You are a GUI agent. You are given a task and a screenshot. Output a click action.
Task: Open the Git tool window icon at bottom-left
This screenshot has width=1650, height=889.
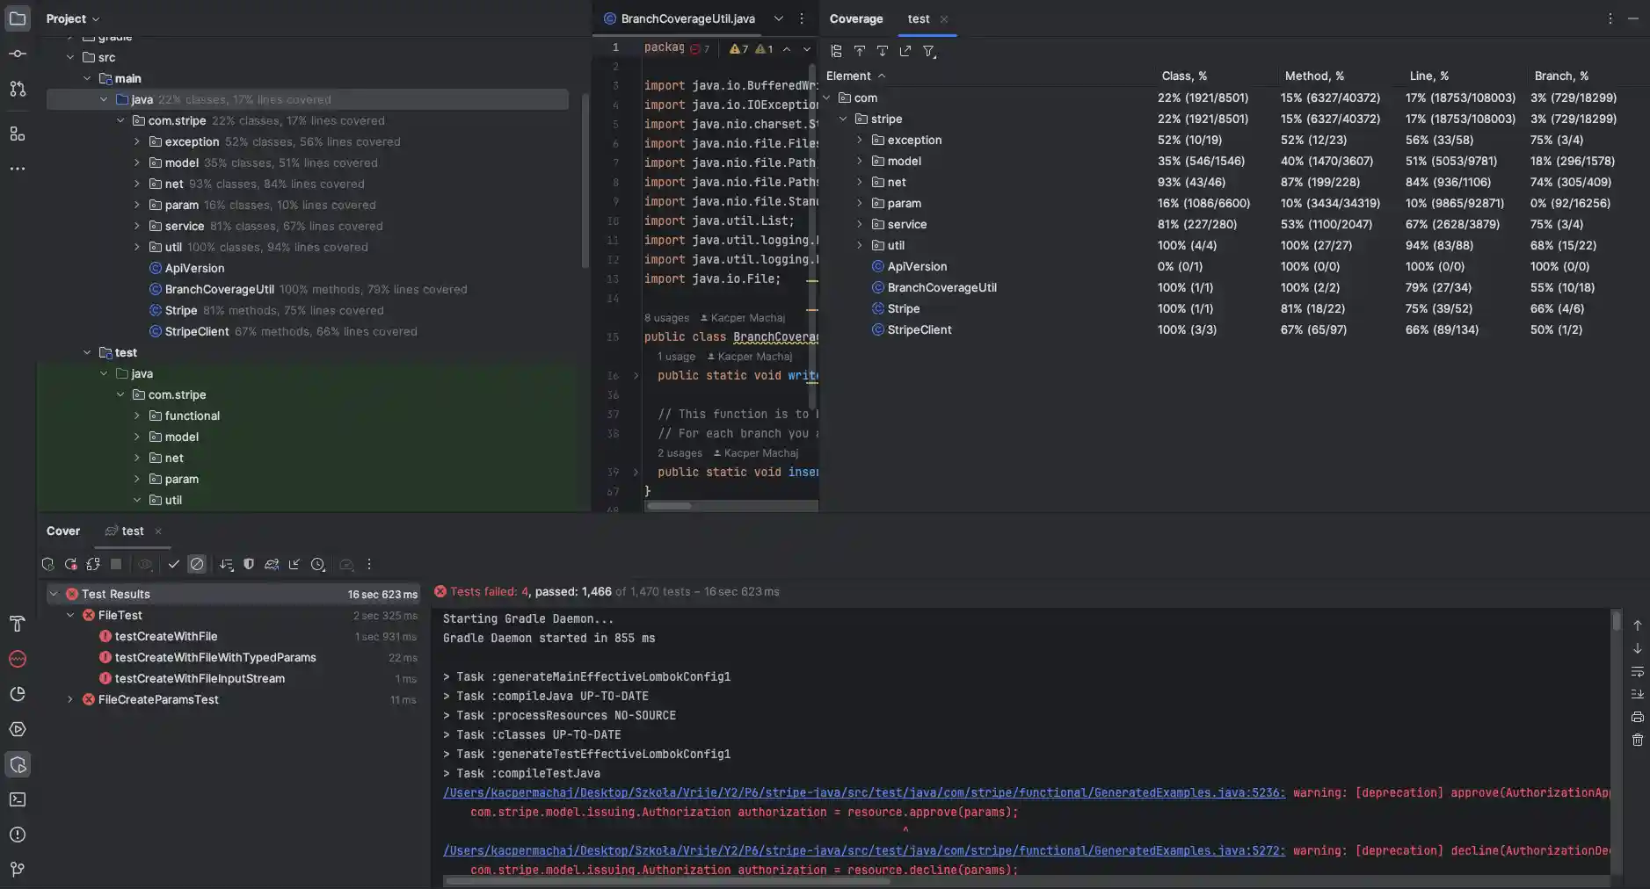tap(18, 870)
